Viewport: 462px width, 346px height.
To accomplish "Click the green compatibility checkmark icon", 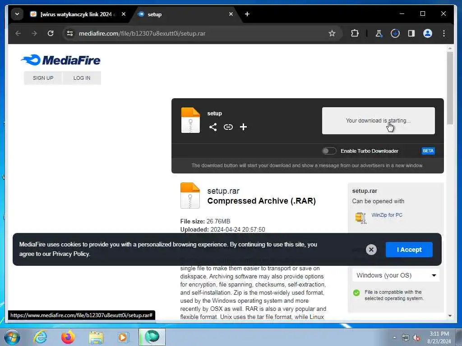I will [x=356, y=293].
